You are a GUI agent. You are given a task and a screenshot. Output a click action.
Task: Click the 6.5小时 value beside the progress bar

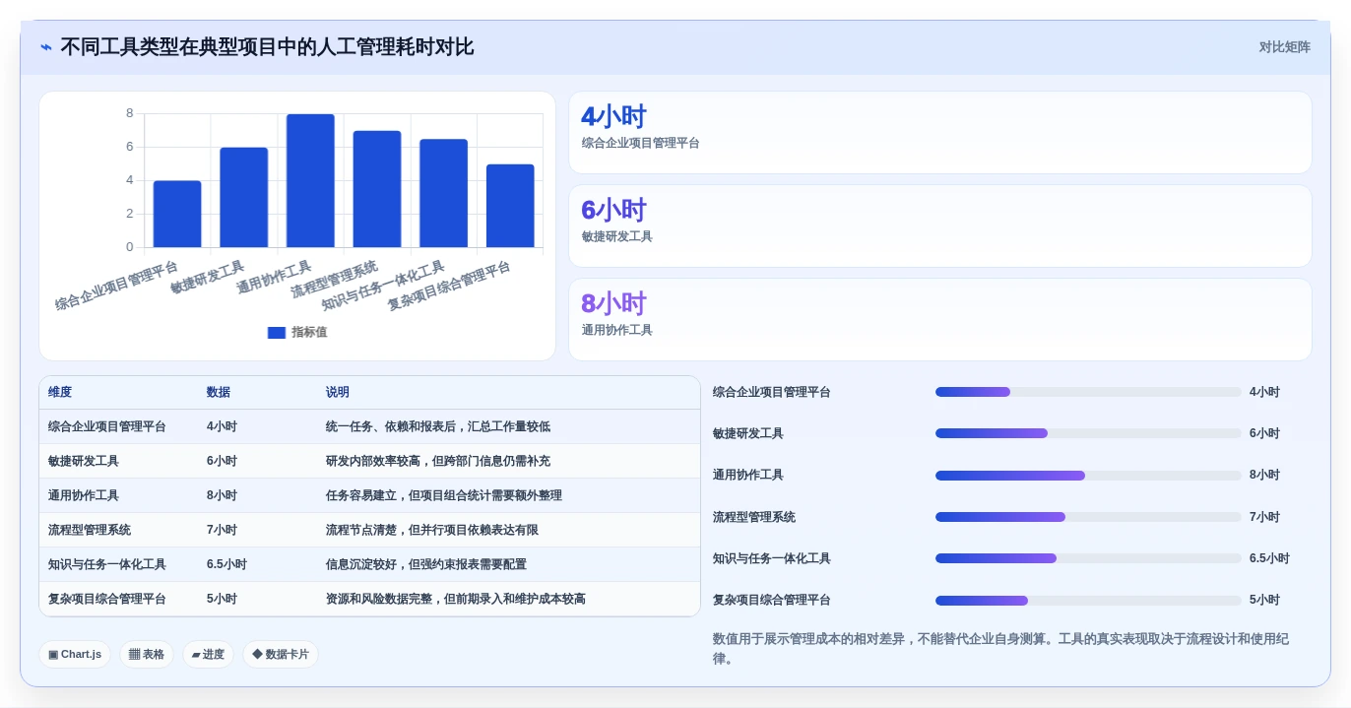[x=1269, y=558]
